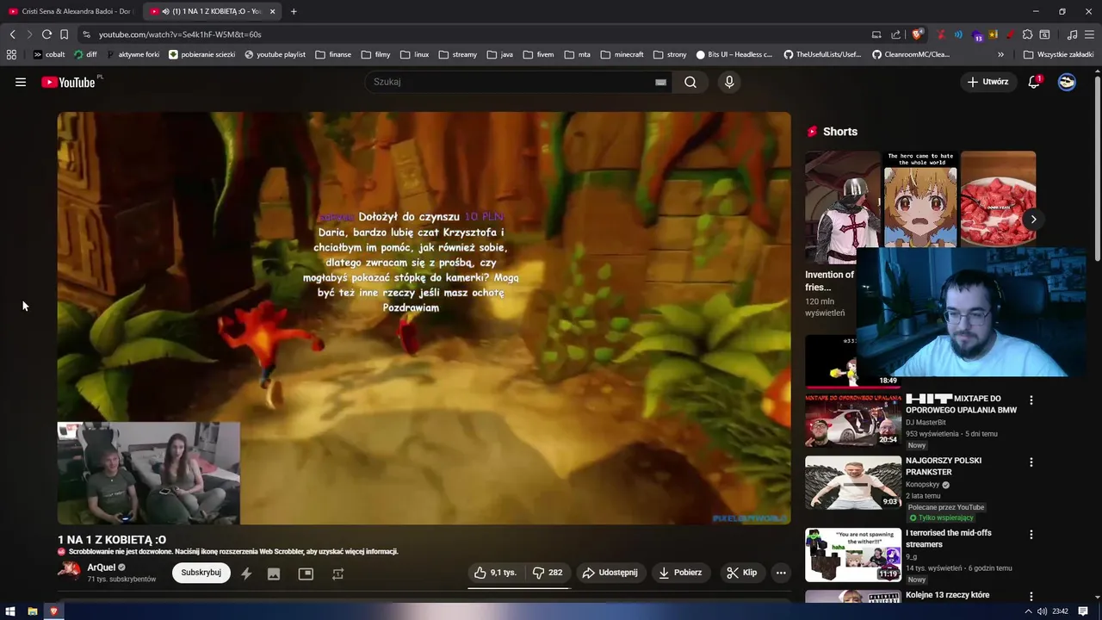Open the minecraft bookmarks folder

[622, 54]
